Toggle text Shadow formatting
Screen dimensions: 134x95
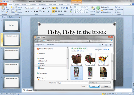[34, 11]
